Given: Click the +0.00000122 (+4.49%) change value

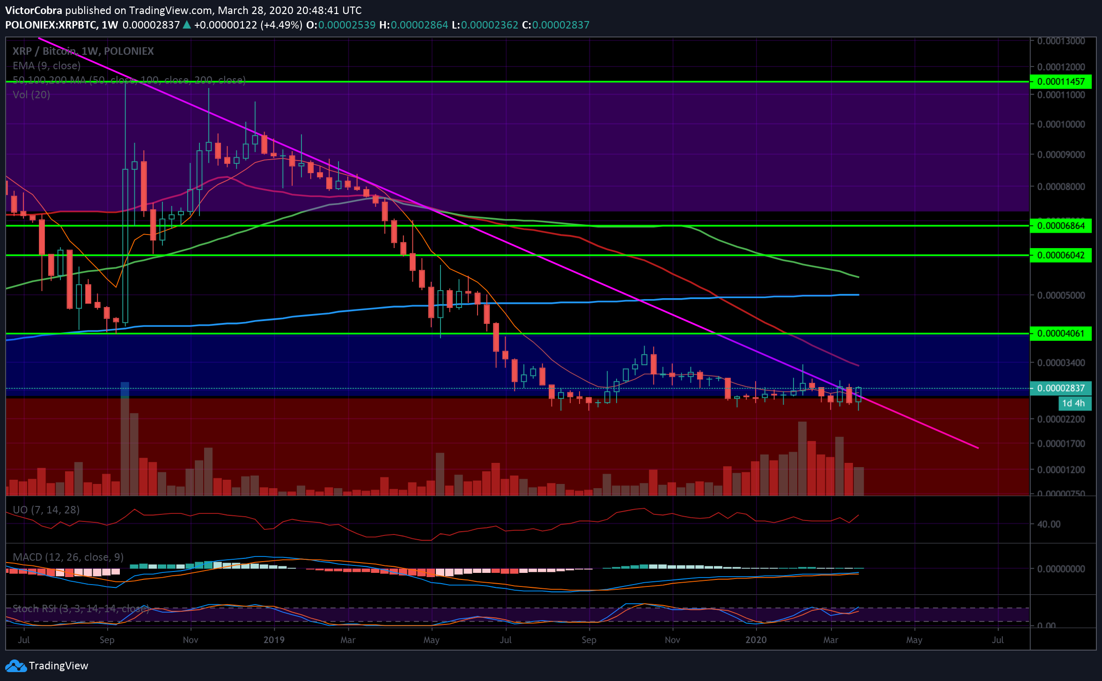Looking at the screenshot, I should tap(248, 25).
